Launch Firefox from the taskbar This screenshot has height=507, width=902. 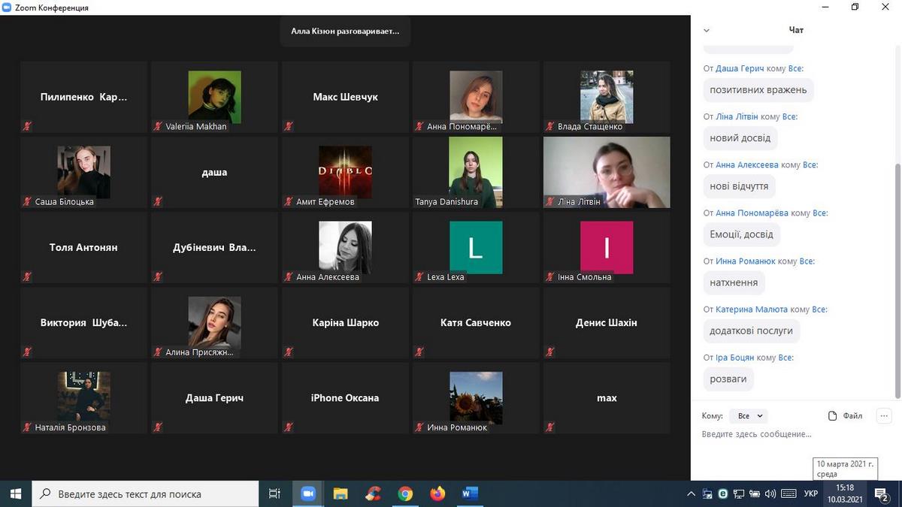pyautogui.click(x=437, y=493)
